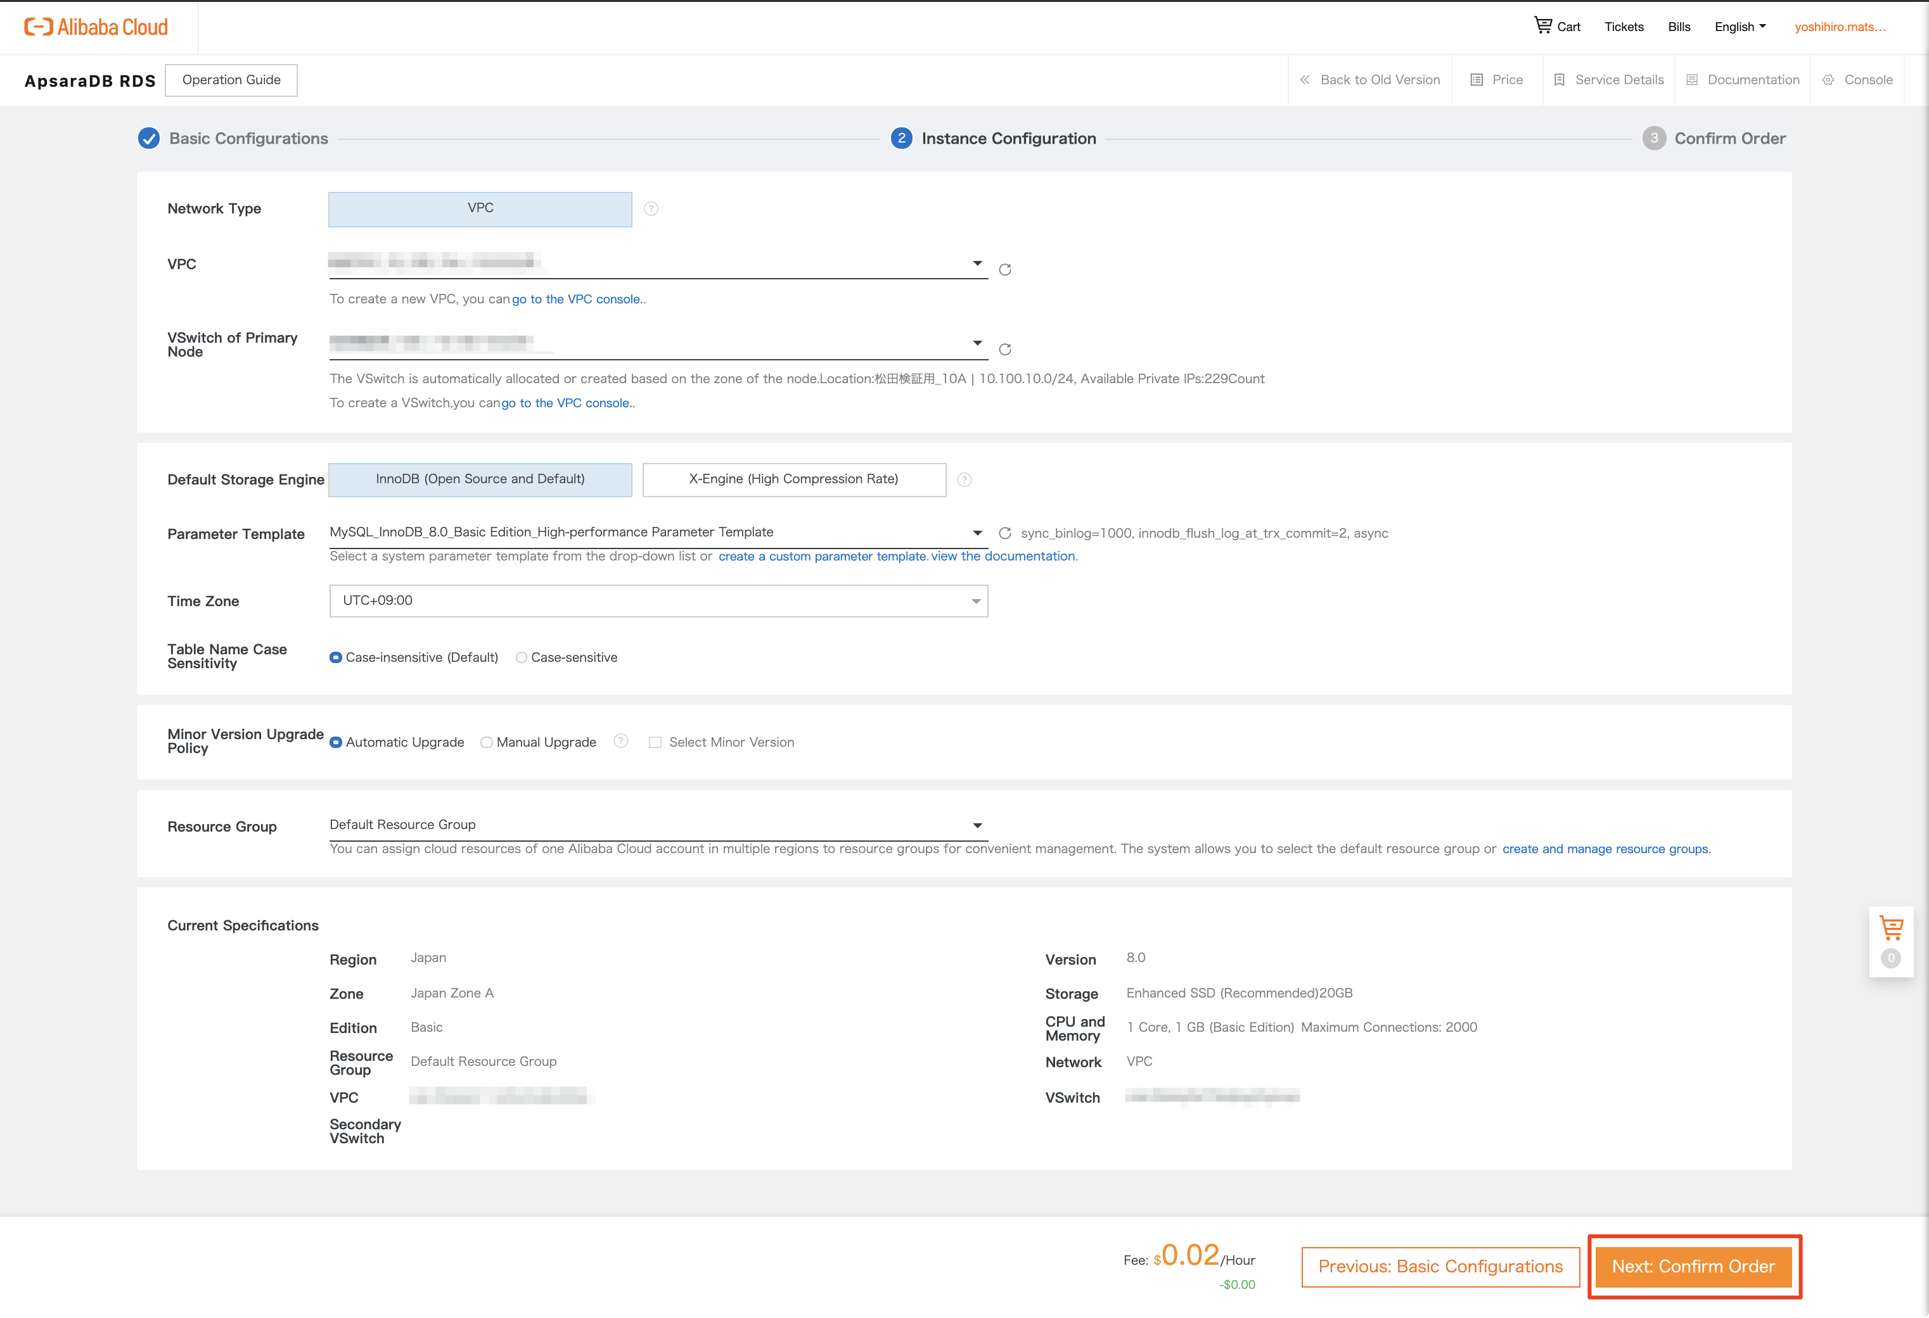Screen dimensions: 1929x1318
Task: Click the Basic Configurations checkmark step icon
Action: pyautogui.click(x=148, y=139)
